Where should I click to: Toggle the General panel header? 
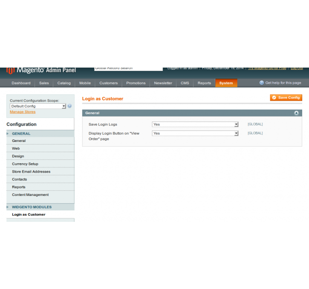[x=192, y=113]
